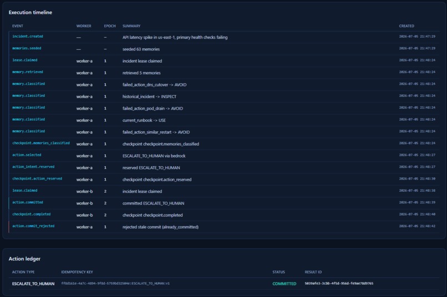Viewport: 447px width, 297px height.
Task: Click the Execution timeline heading
Action: pos(30,12)
